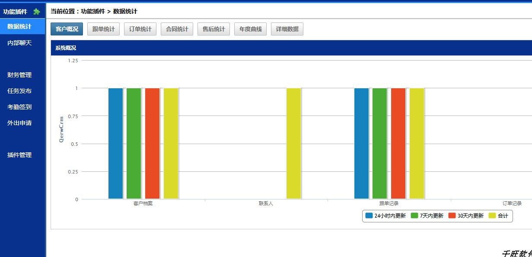Click the QerwCrm y-axis title

61,130
